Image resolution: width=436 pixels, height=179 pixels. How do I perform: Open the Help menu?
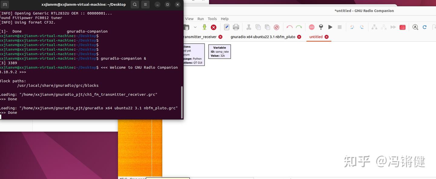[x=225, y=18]
